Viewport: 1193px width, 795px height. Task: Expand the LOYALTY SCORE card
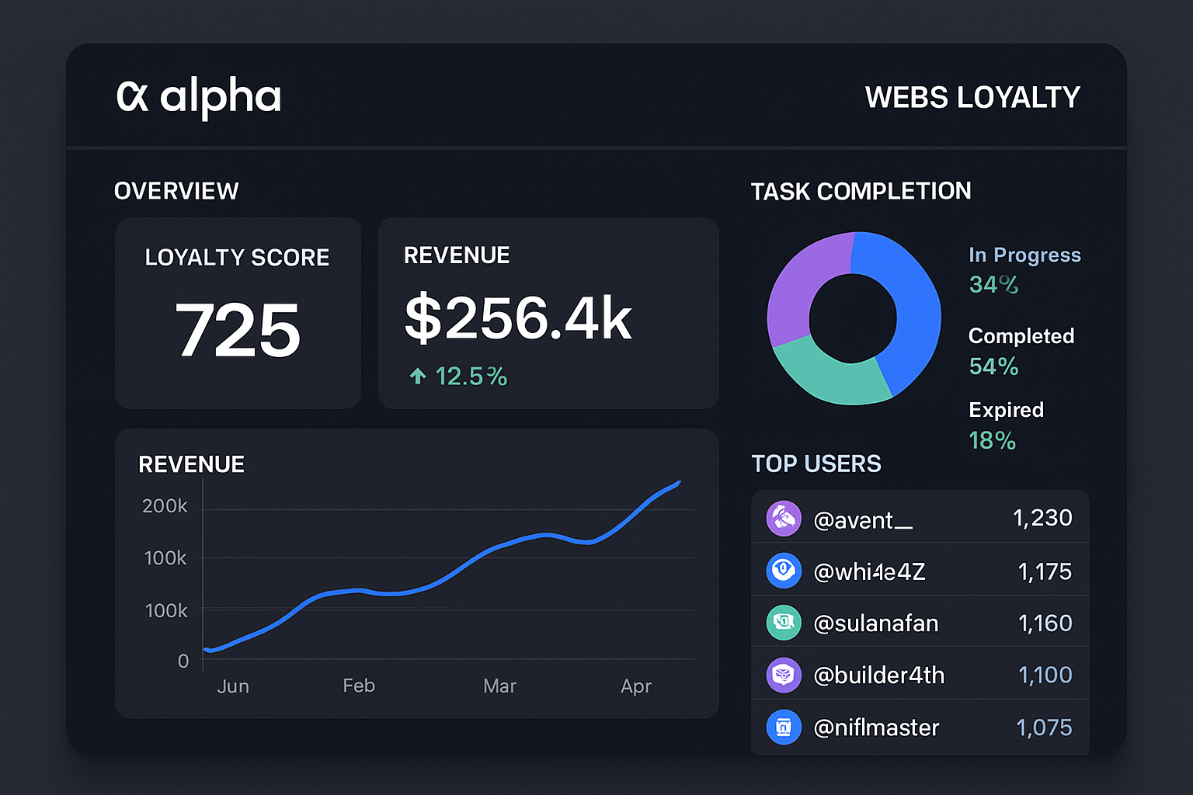[237, 314]
